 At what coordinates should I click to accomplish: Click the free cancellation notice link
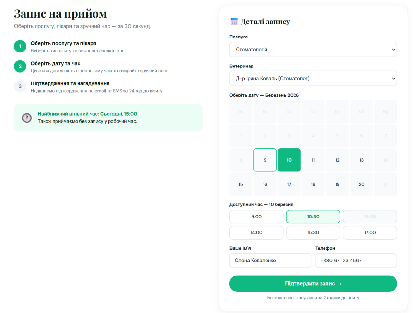[x=313, y=297]
